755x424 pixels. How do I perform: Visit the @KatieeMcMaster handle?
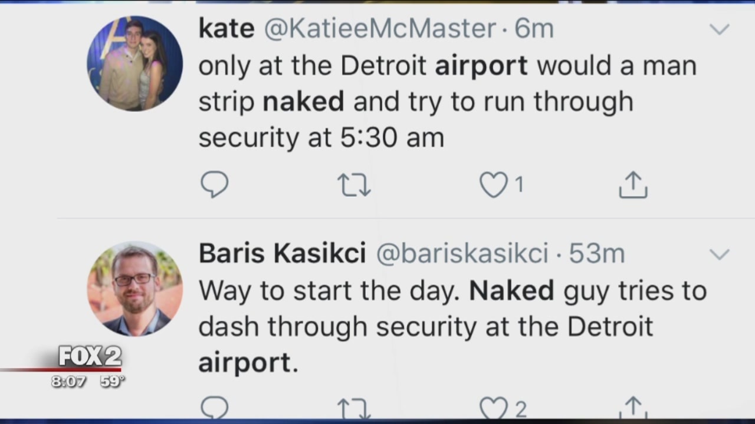coord(380,29)
